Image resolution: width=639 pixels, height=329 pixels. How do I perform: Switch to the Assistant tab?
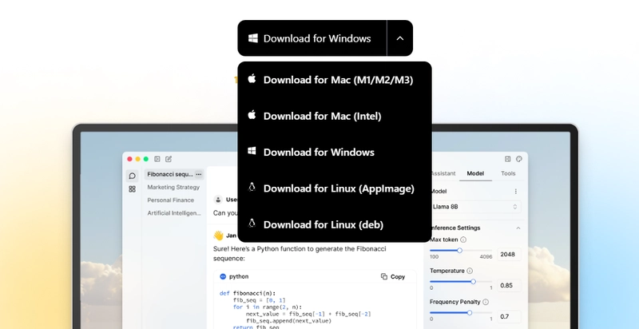pyautogui.click(x=443, y=173)
